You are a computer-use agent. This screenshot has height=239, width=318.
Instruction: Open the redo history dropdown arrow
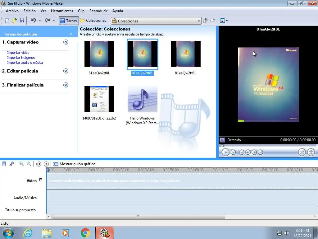[x=54, y=21]
